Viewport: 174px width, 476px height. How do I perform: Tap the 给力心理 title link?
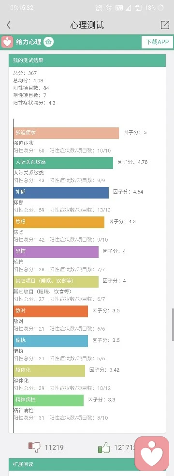coord(29,42)
